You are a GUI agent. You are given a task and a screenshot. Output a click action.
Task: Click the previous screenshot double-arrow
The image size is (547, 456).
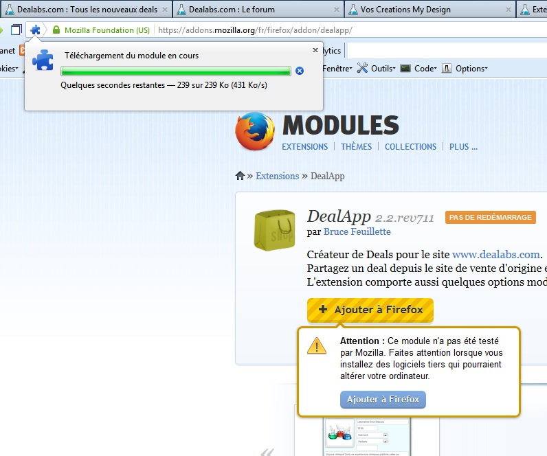267,452
